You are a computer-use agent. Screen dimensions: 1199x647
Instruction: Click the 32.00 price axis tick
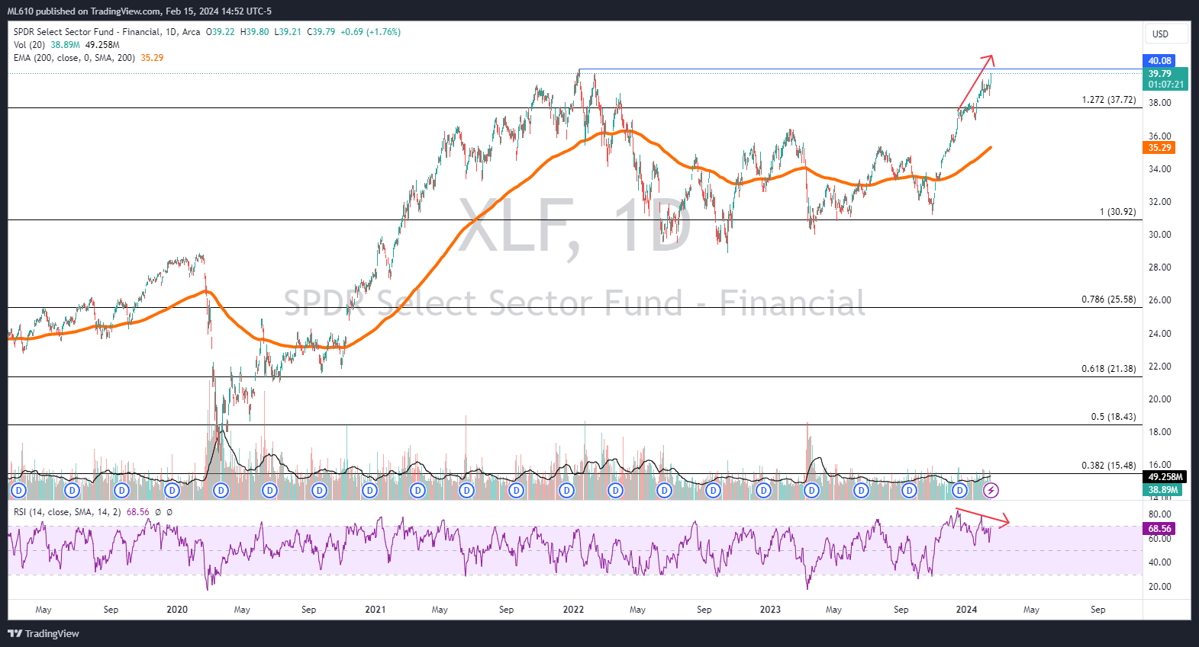(x=1159, y=202)
